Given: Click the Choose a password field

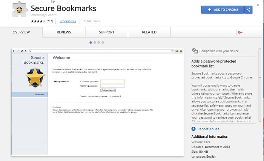Looking at the screenshot, I should (x=112, y=81).
